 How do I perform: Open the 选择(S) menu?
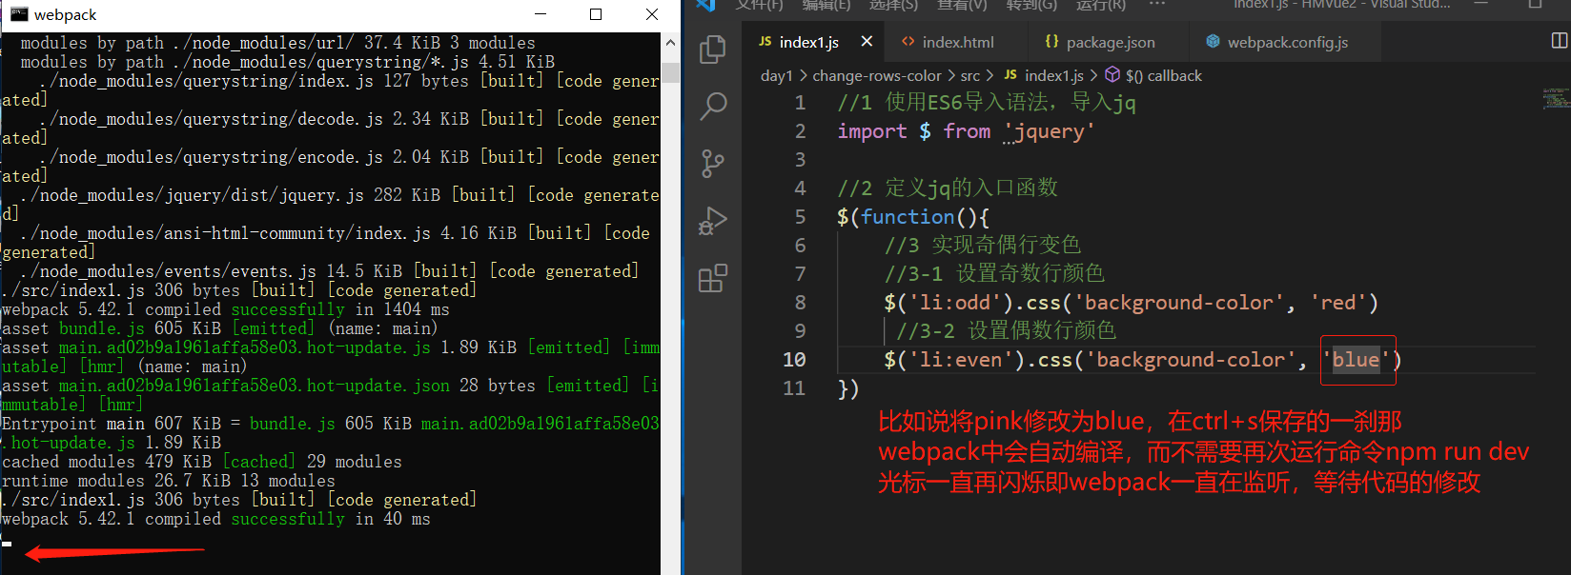click(x=893, y=5)
